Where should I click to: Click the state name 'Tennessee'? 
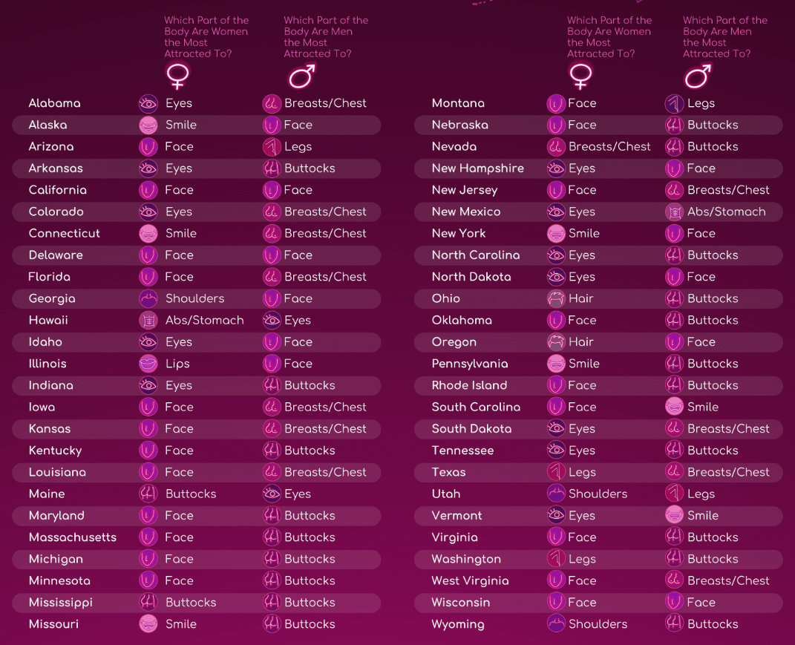[462, 451]
